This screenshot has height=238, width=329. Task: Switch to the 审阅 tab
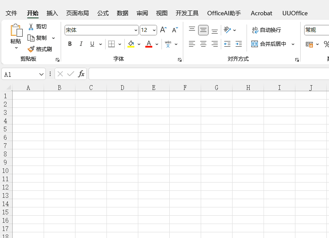[x=142, y=13]
